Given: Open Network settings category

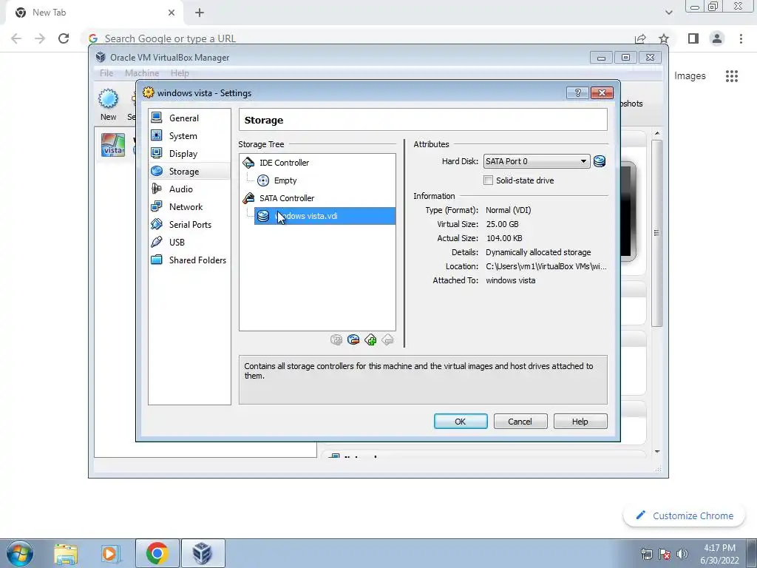Looking at the screenshot, I should click(189, 207).
